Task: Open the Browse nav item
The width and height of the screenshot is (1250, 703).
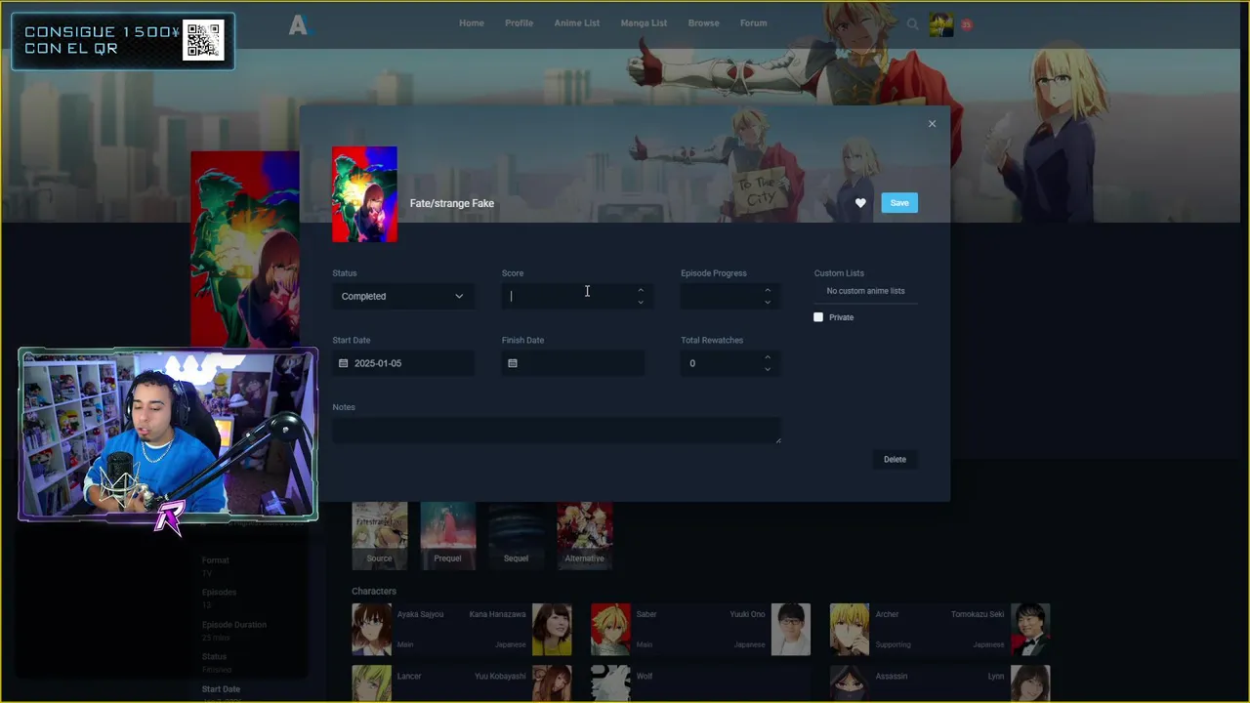Action: 703,23
